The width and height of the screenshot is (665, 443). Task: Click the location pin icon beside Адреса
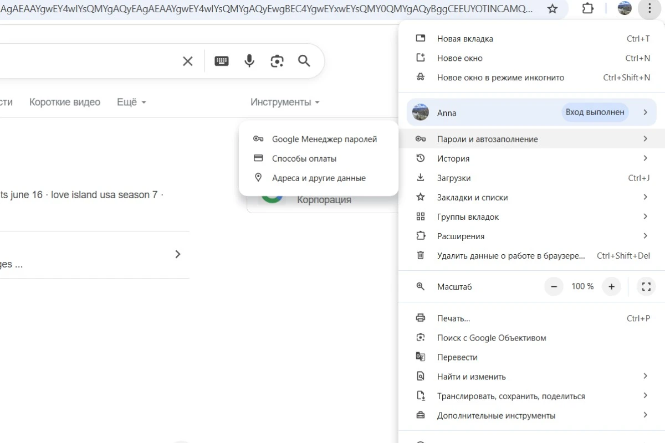[258, 178]
